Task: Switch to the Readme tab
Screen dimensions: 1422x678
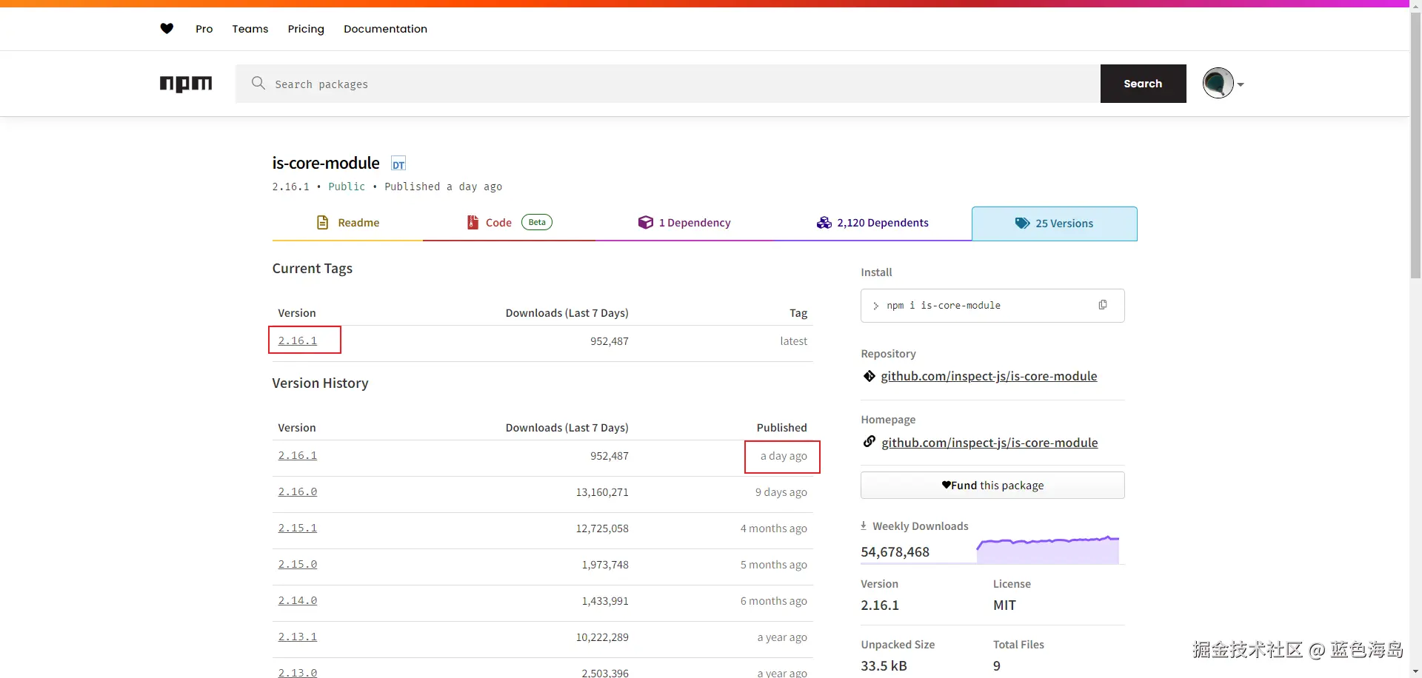Action: [347, 223]
